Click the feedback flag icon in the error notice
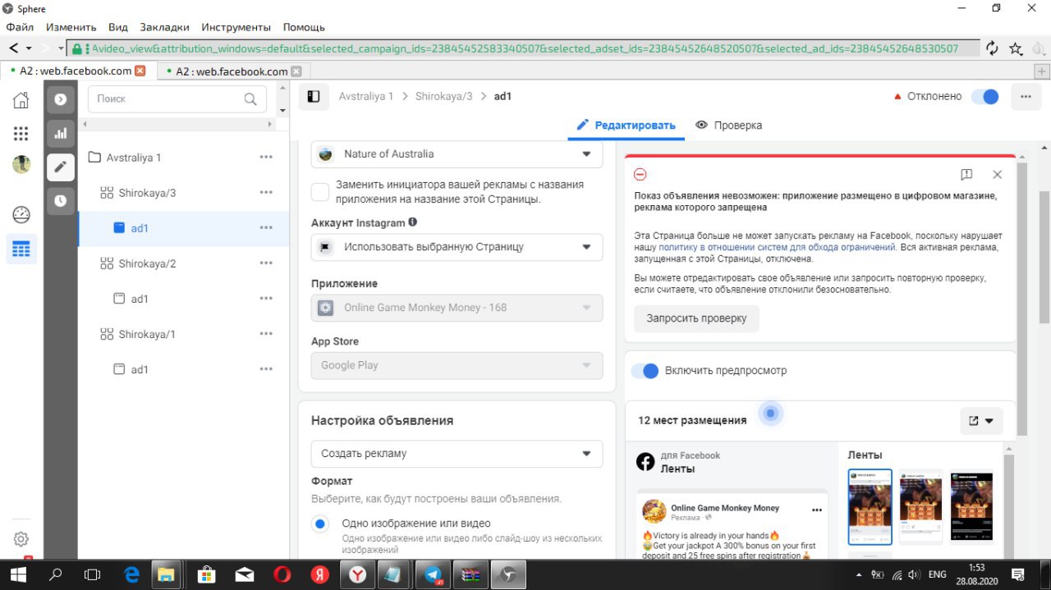Image resolution: width=1051 pixels, height=590 pixels. pos(966,175)
